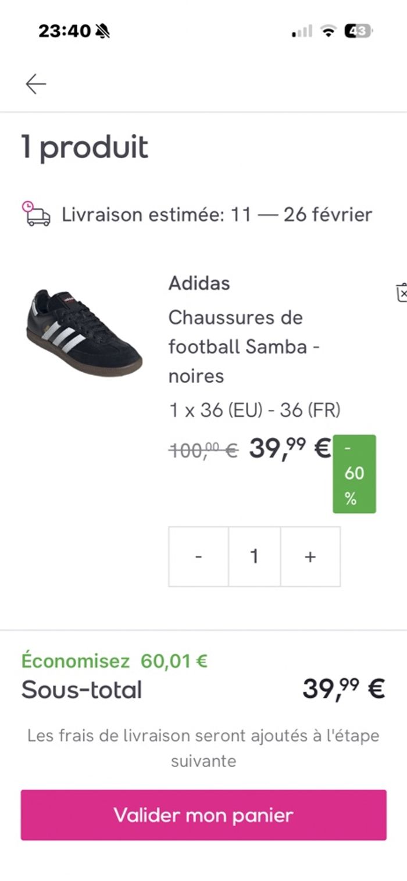Select the quantity field showing 1
This screenshot has height=881, width=407.
254,557
